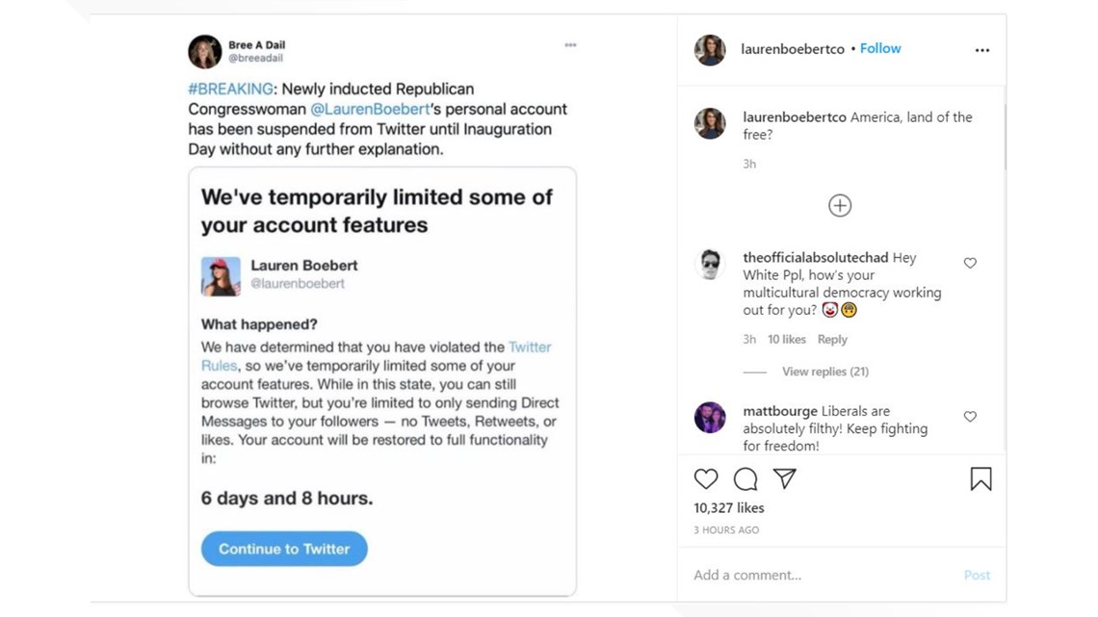The width and height of the screenshot is (1098, 617).
Task: Expand View replies (21)
Action: (x=824, y=372)
